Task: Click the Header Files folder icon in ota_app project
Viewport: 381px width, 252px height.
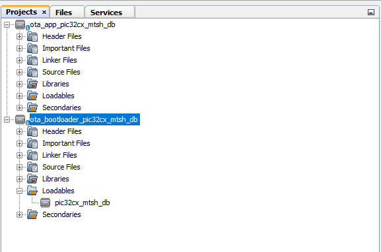Action: [32, 37]
